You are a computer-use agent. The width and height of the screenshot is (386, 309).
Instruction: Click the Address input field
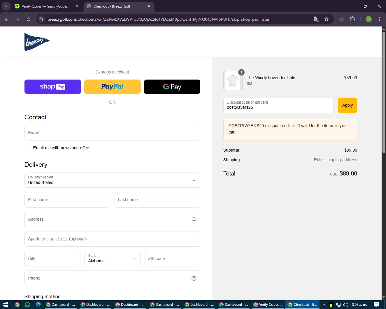112,219
